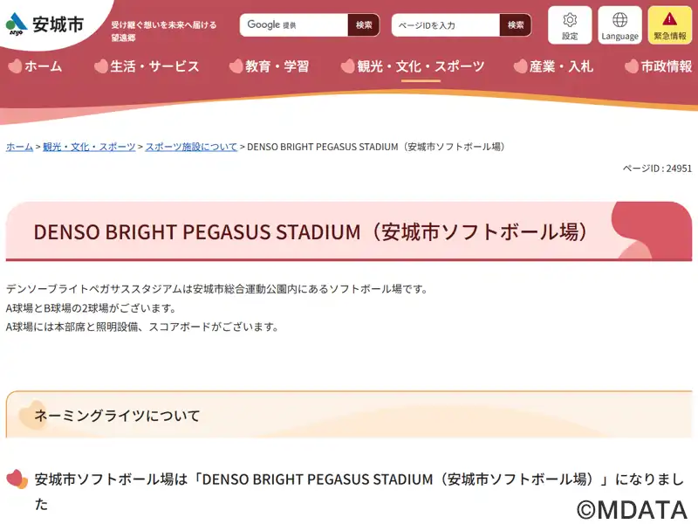Open the 教育・学習 menu

pyautogui.click(x=269, y=66)
